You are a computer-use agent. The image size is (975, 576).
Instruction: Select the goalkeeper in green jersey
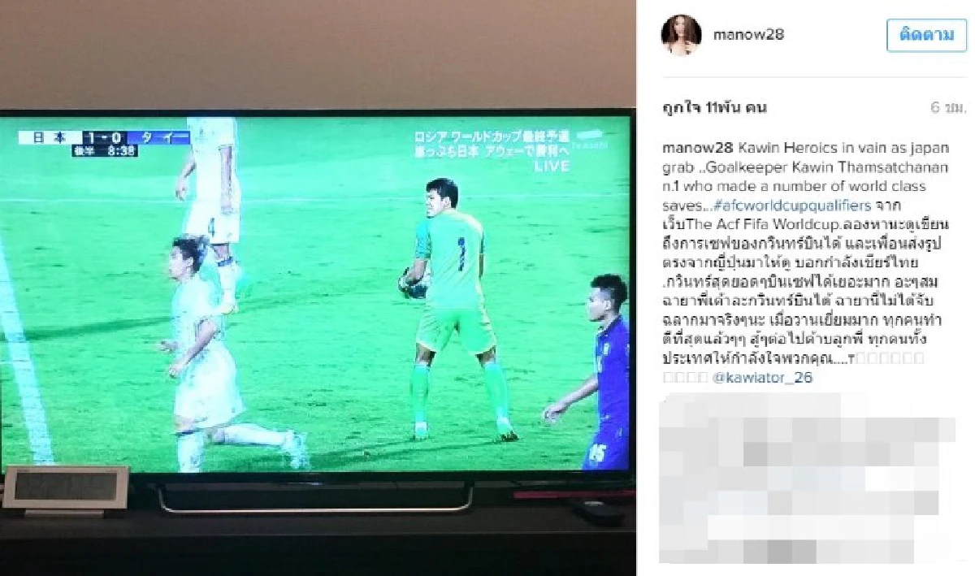click(x=451, y=309)
